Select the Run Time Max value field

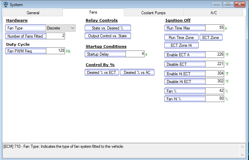coord(215,28)
